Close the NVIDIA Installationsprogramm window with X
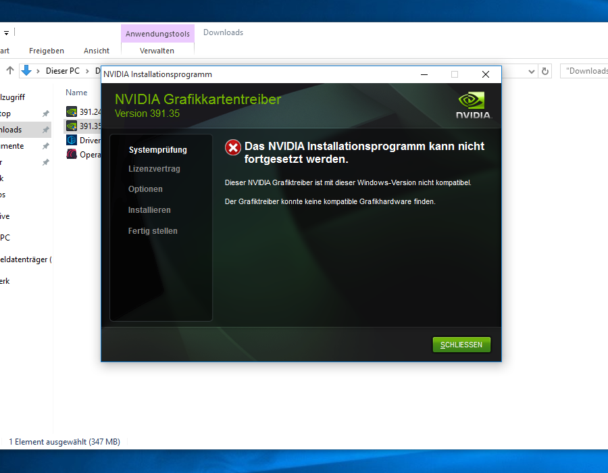Viewport: 608px width, 473px height. tap(486, 74)
